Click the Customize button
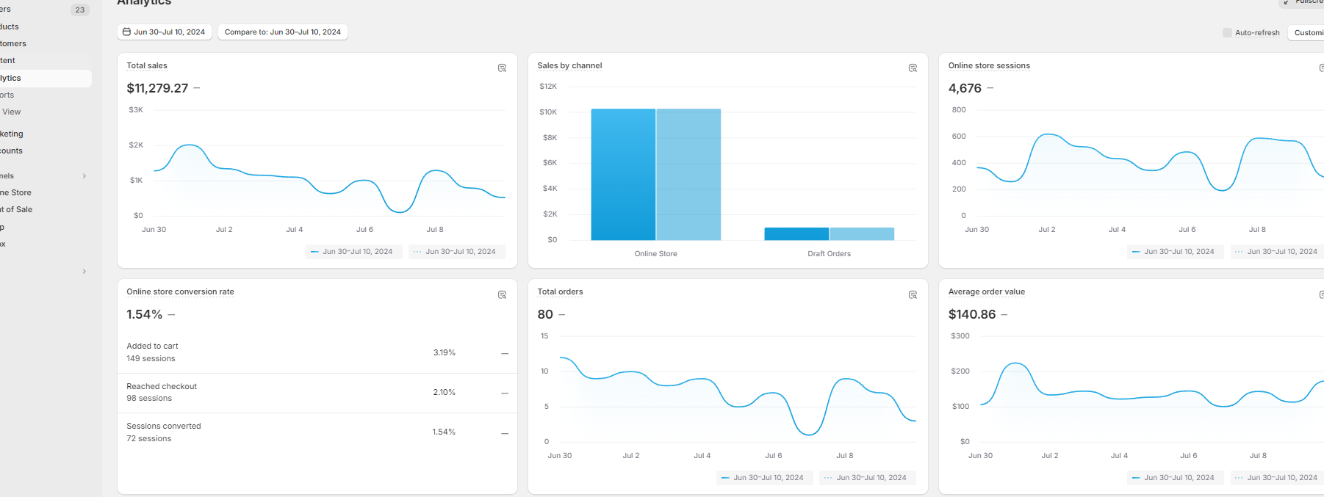 1308,33
